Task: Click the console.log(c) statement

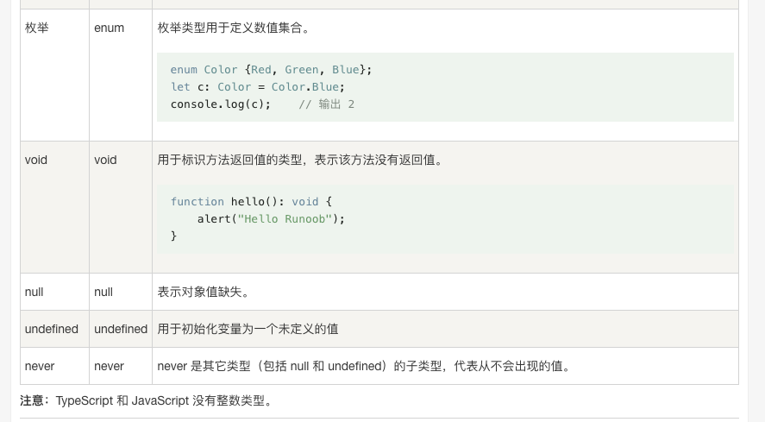Action: [221, 104]
